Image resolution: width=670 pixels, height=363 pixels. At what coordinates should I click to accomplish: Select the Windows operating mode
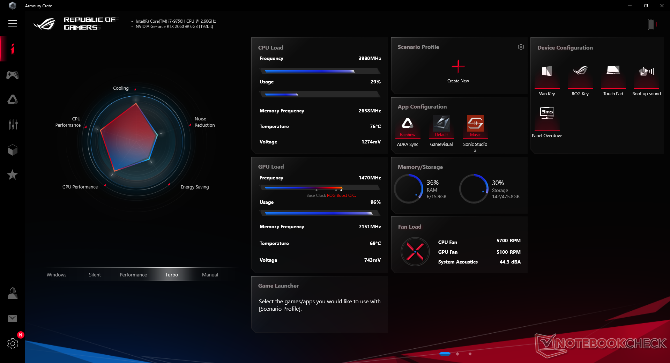click(x=57, y=275)
